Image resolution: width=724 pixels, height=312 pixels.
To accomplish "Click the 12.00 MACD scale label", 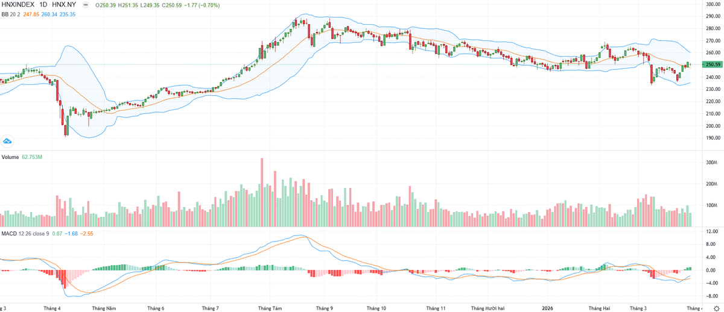I will (x=712, y=231).
